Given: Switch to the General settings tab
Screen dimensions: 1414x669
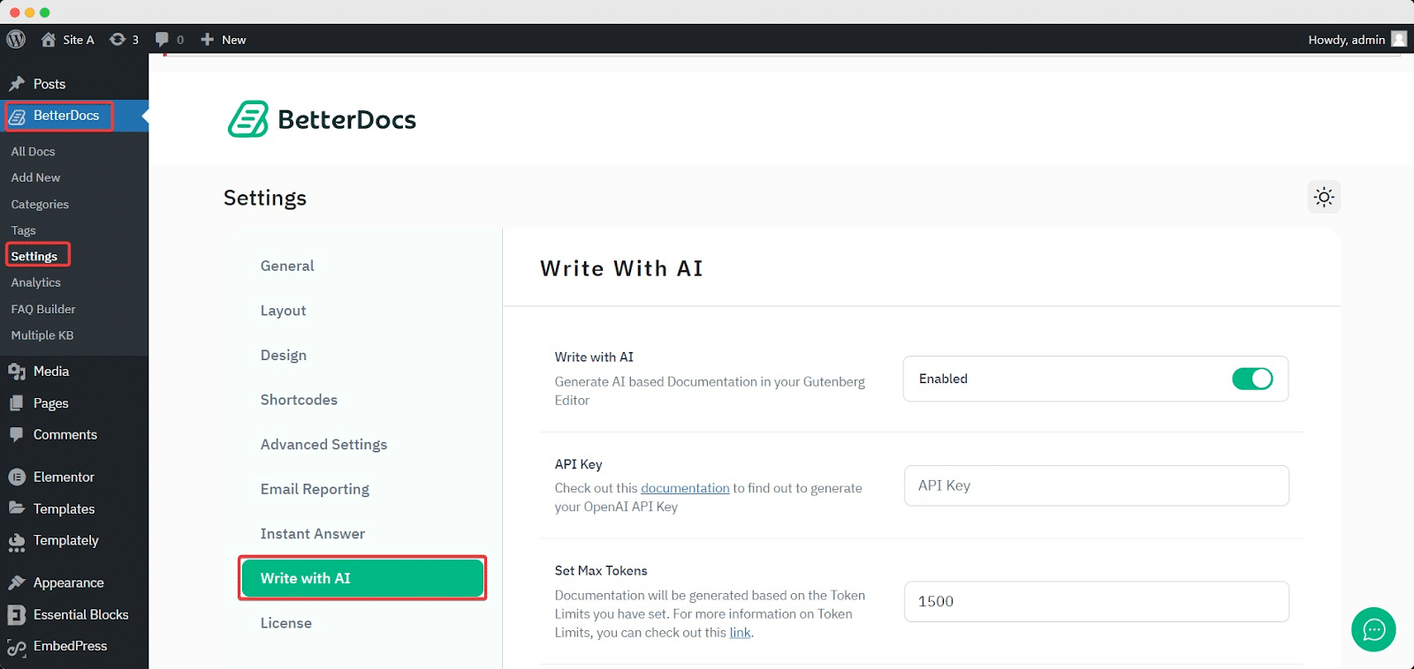Looking at the screenshot, I should tap(286, 266).
